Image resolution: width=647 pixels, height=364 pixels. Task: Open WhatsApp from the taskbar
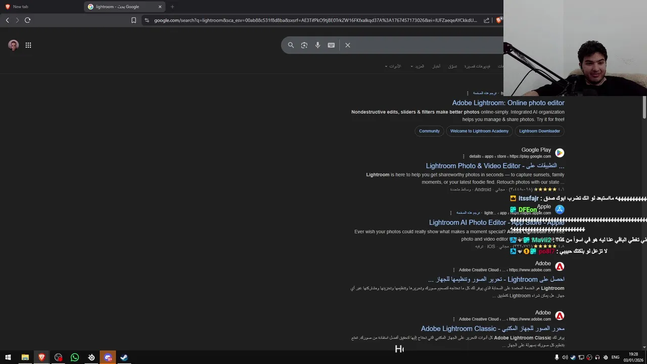coord(75,357)
